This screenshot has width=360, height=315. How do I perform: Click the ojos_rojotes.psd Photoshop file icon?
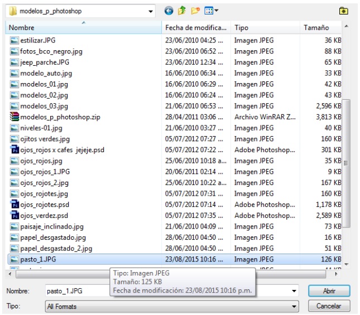15,205
